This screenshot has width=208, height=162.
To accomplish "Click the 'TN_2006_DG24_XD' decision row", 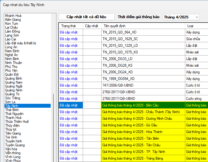I will pos(143,72).
